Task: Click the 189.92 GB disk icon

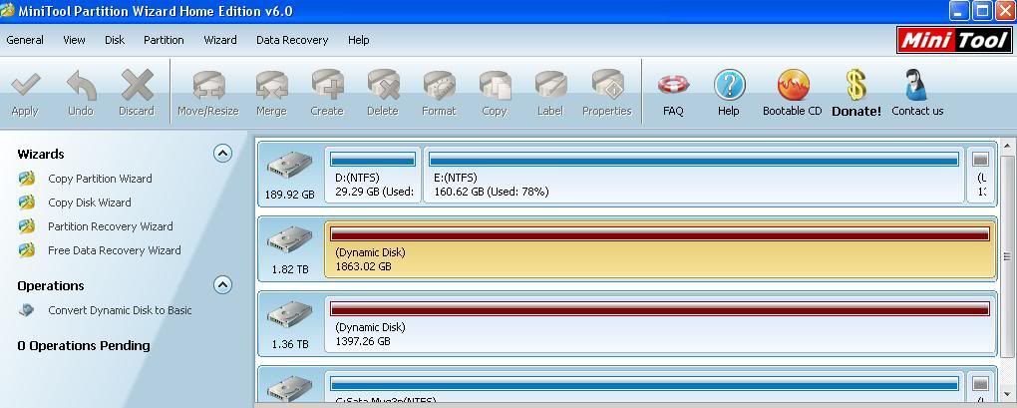Action: pyautogui.click(x=289, y=166)
